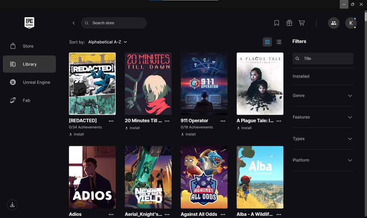Open 20 Minutes Till Dawn cover art
The height and width of the screenshot is (218, 367).
point(148,84)
